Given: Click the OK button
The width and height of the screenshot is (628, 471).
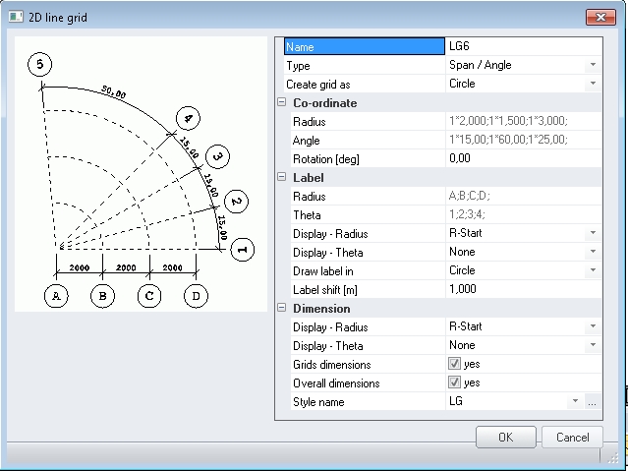Looking at the screenshot, I should (506, 437).
